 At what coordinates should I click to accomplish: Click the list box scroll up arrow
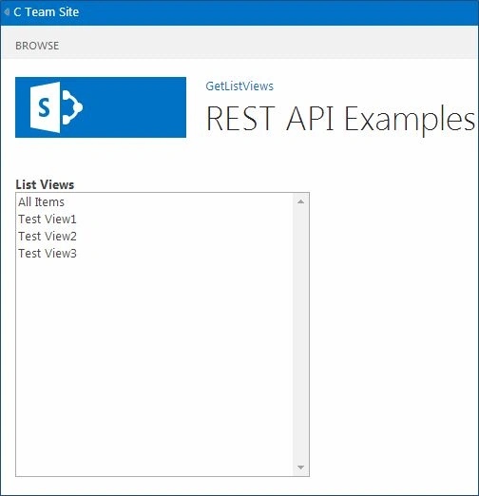tap(301, 201)
